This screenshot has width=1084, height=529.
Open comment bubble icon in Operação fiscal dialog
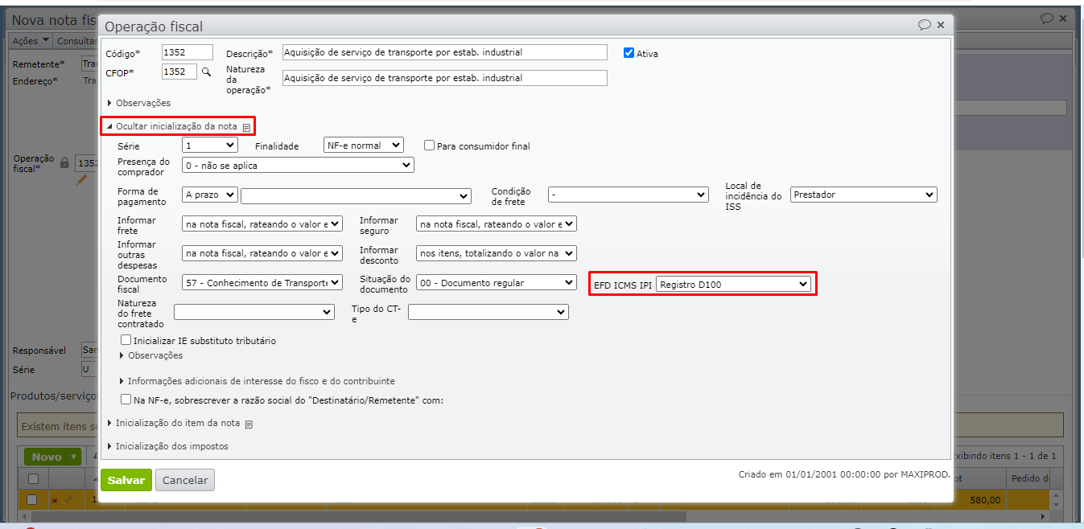(925, 25)
